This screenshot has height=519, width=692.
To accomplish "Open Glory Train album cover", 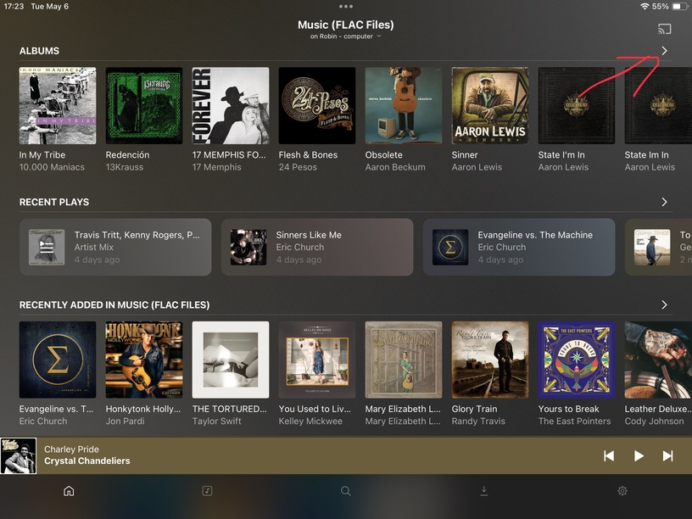I will click(490, 360).
